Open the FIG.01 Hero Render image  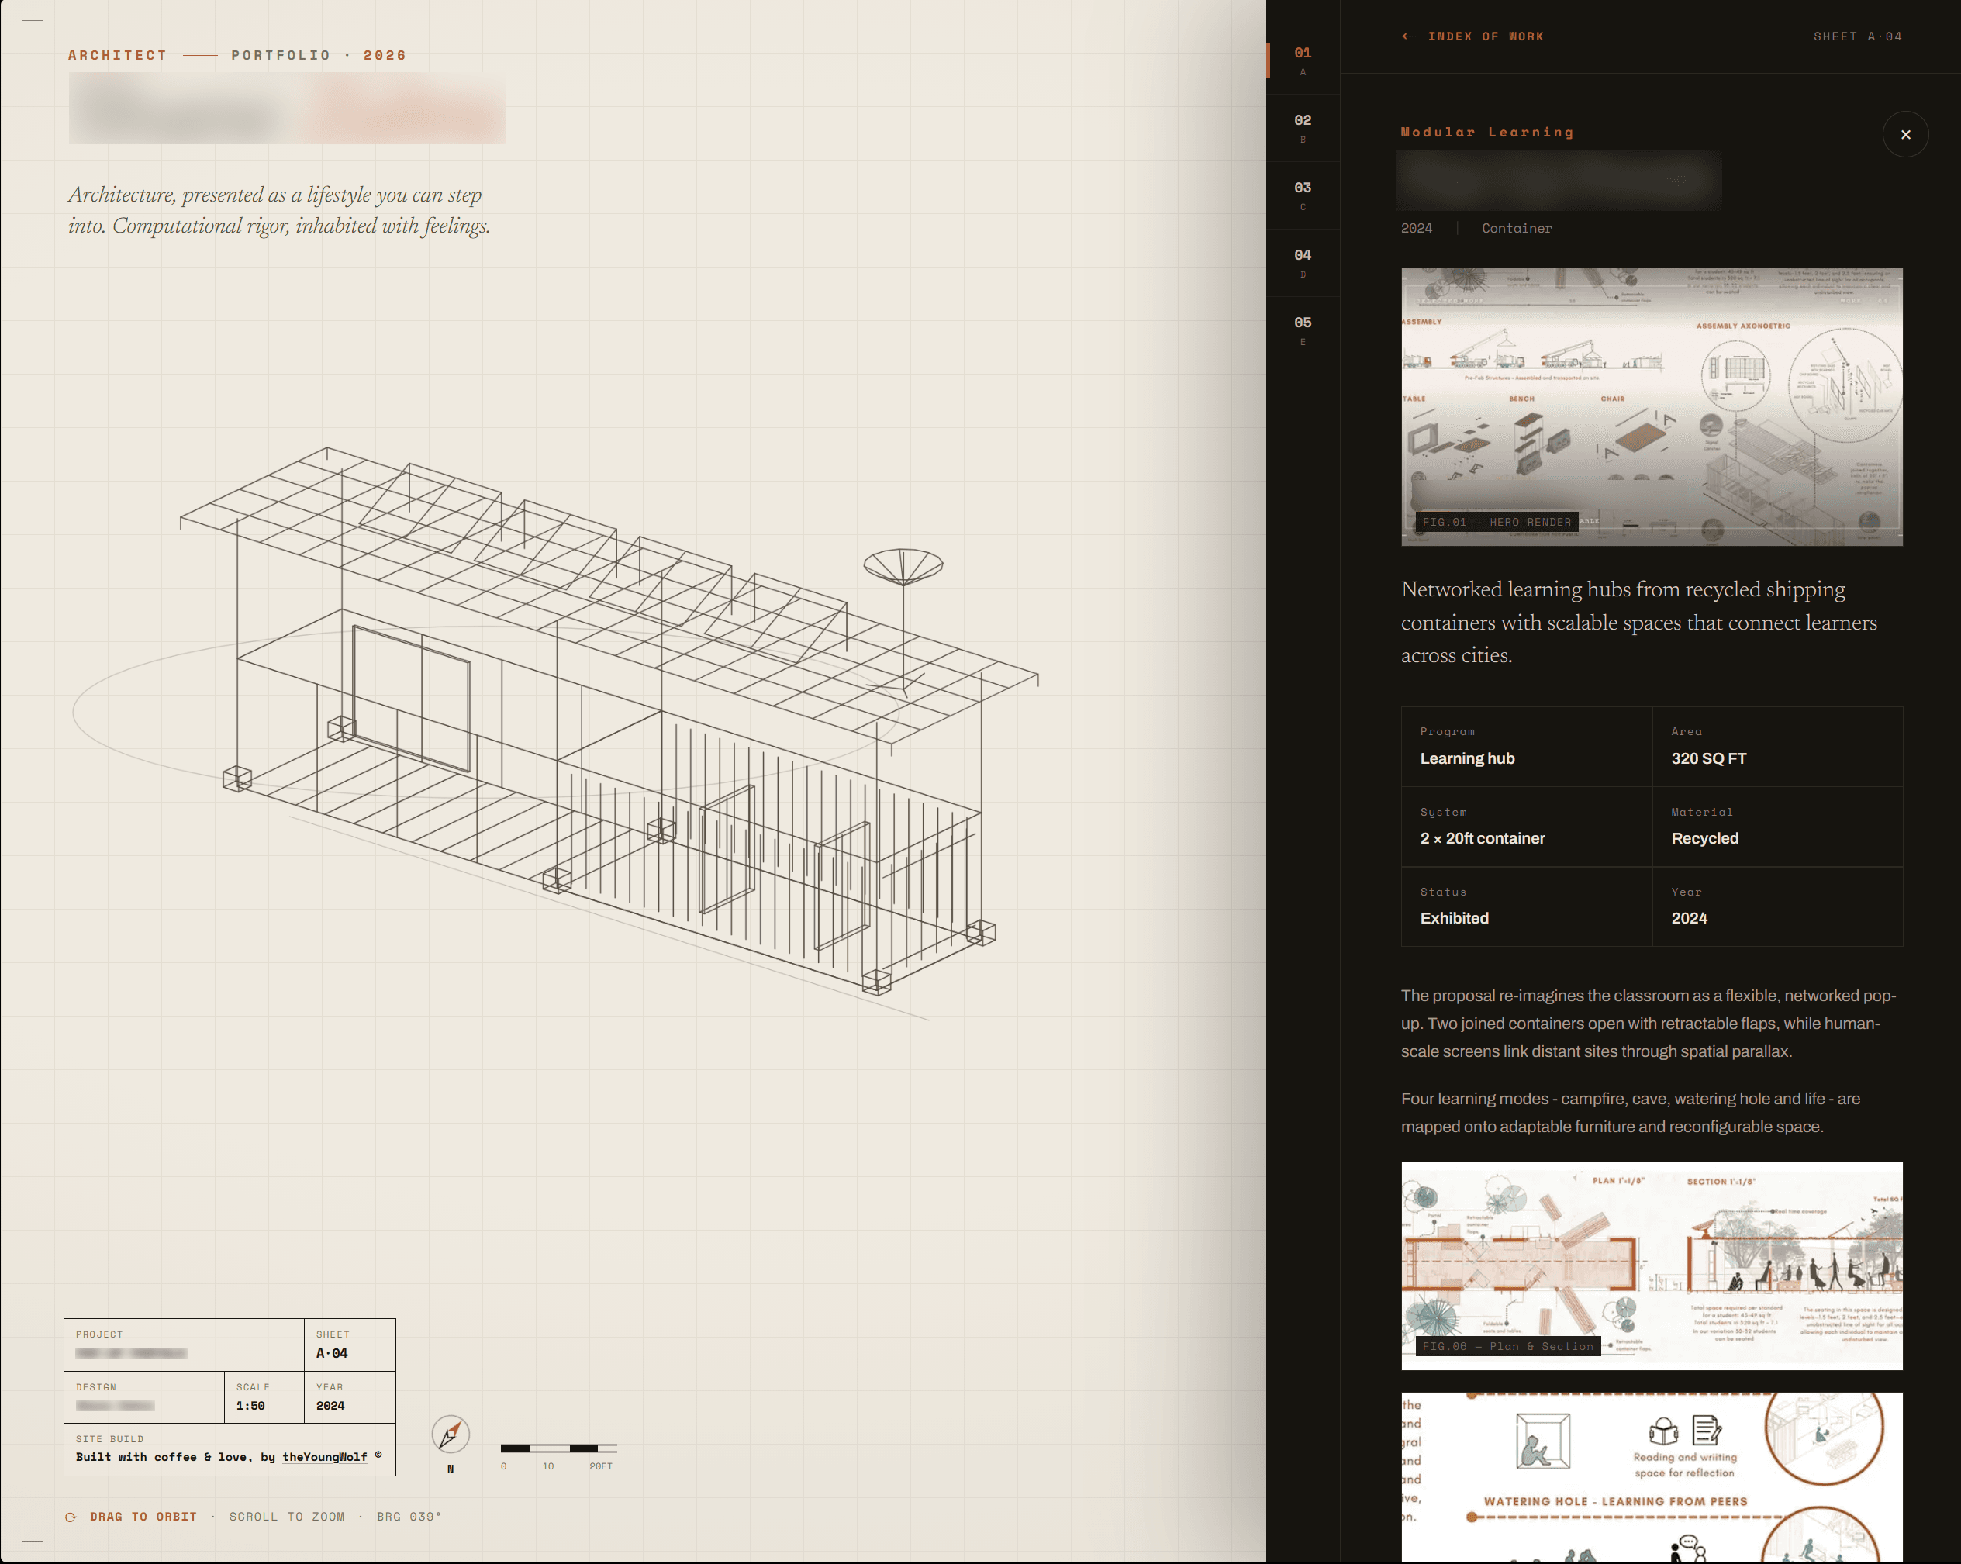[1652, 406]
